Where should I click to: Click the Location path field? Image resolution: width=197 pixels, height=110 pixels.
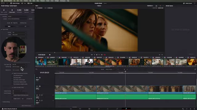tap(17, 19)
